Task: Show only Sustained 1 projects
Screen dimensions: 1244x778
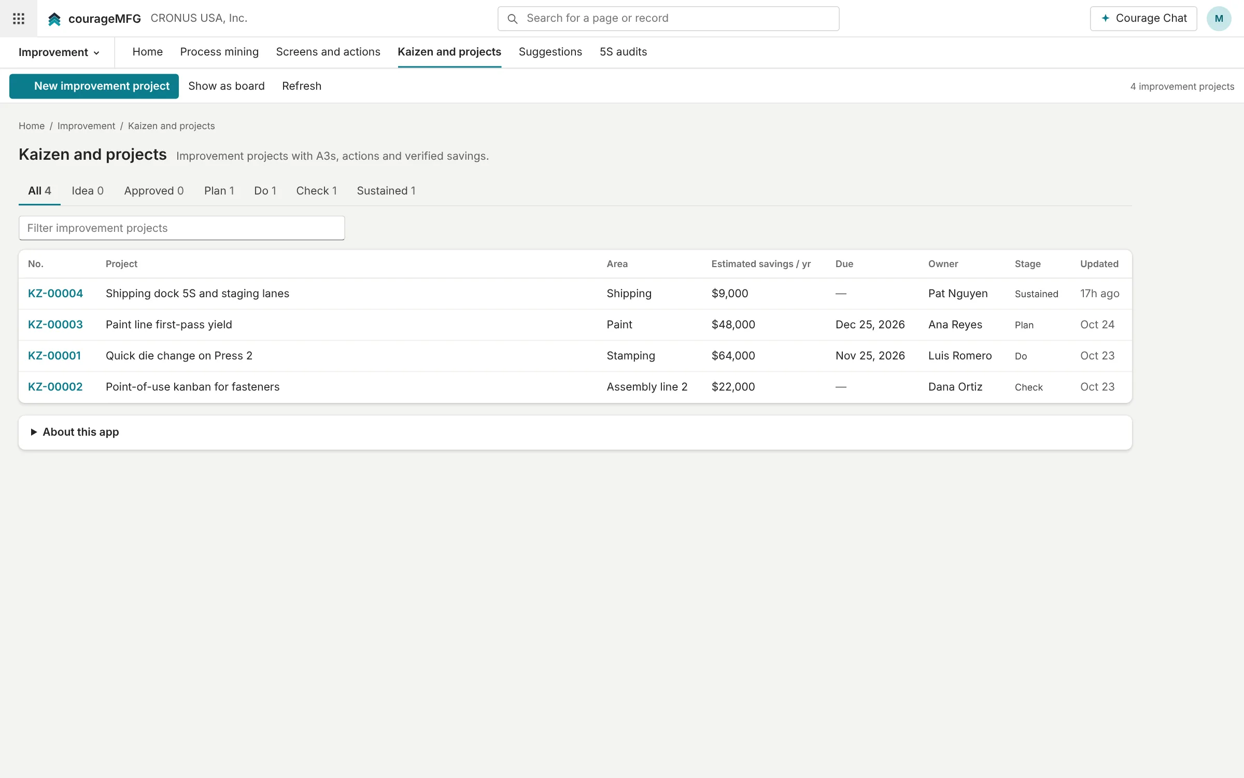Action: [386, 191]
